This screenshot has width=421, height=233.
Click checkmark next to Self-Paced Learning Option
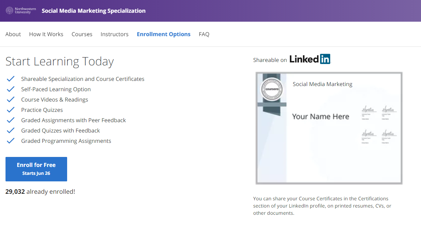coord(11,89)
